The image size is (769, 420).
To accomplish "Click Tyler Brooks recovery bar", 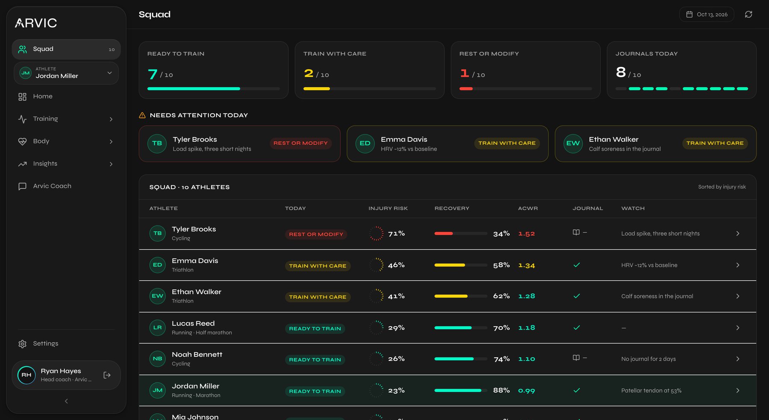I will click(x=461, y=233).
